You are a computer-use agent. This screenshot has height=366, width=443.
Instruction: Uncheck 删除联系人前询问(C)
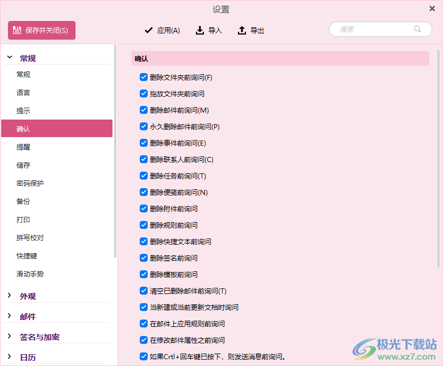pos(144,159)
